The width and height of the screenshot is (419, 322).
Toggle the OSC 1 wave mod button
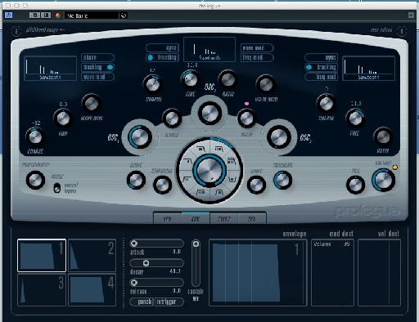click(x=97, y=77)
